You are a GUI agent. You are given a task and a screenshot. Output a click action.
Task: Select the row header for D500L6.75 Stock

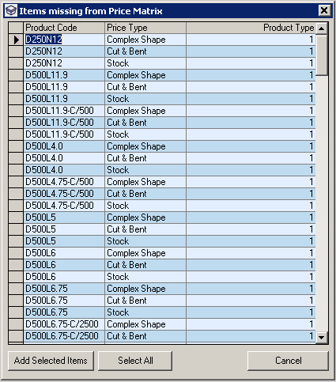click(16, 312)
